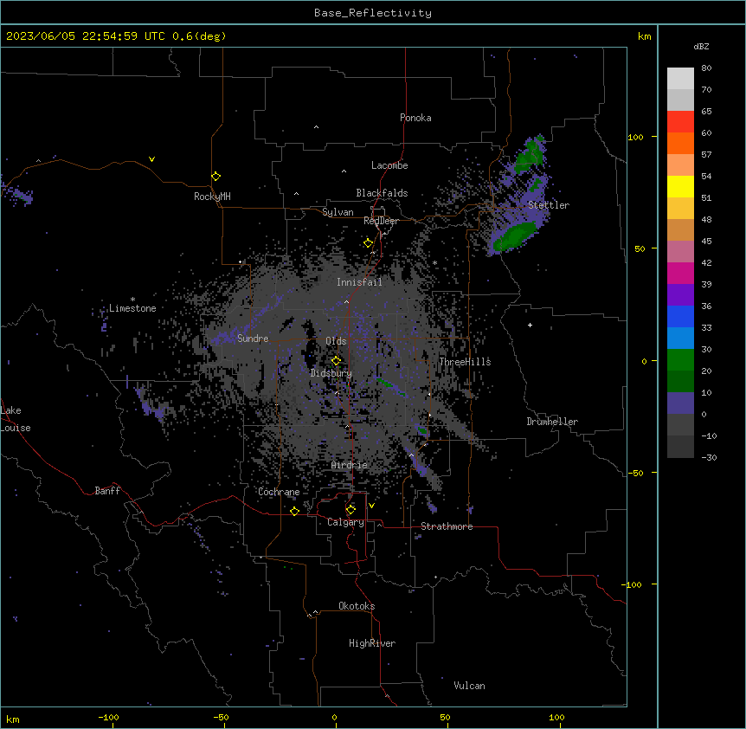The image size is (746, 729).
Task: Click the yellow V marker northwest of RockyMH
Action: (x=151, y=159)
